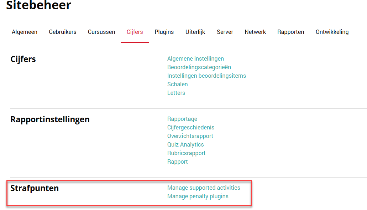Open the Uiterlijk tab
The width and height of the screenshot is (367, 210).
tap(195, 32)
